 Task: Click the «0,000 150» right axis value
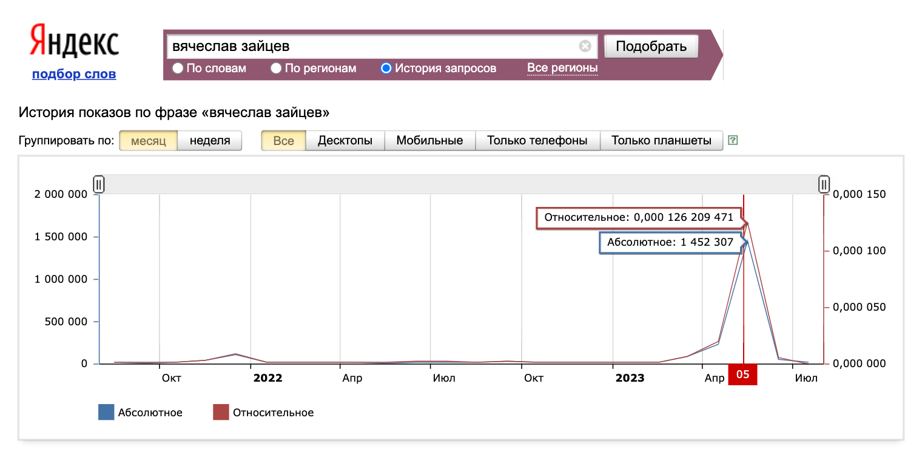(x=860, y=194)
